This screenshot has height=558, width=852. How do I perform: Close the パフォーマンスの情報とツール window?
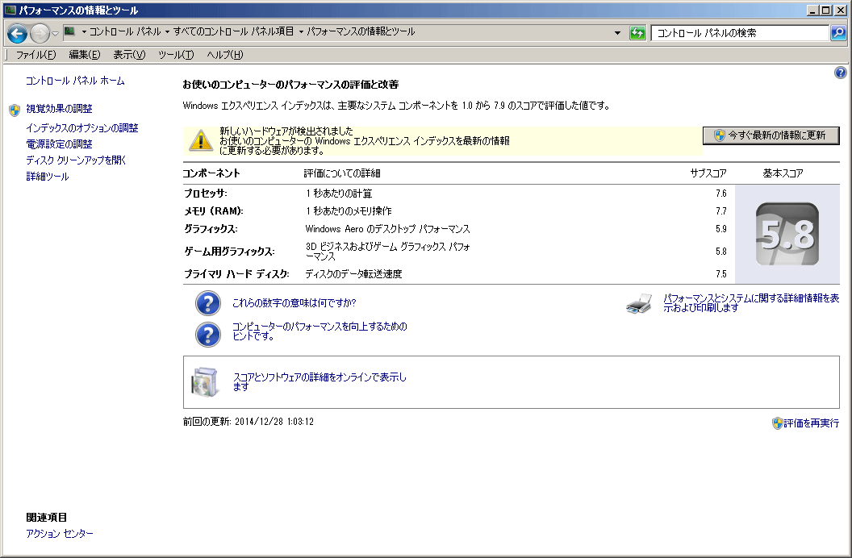(x=840, y=10)
